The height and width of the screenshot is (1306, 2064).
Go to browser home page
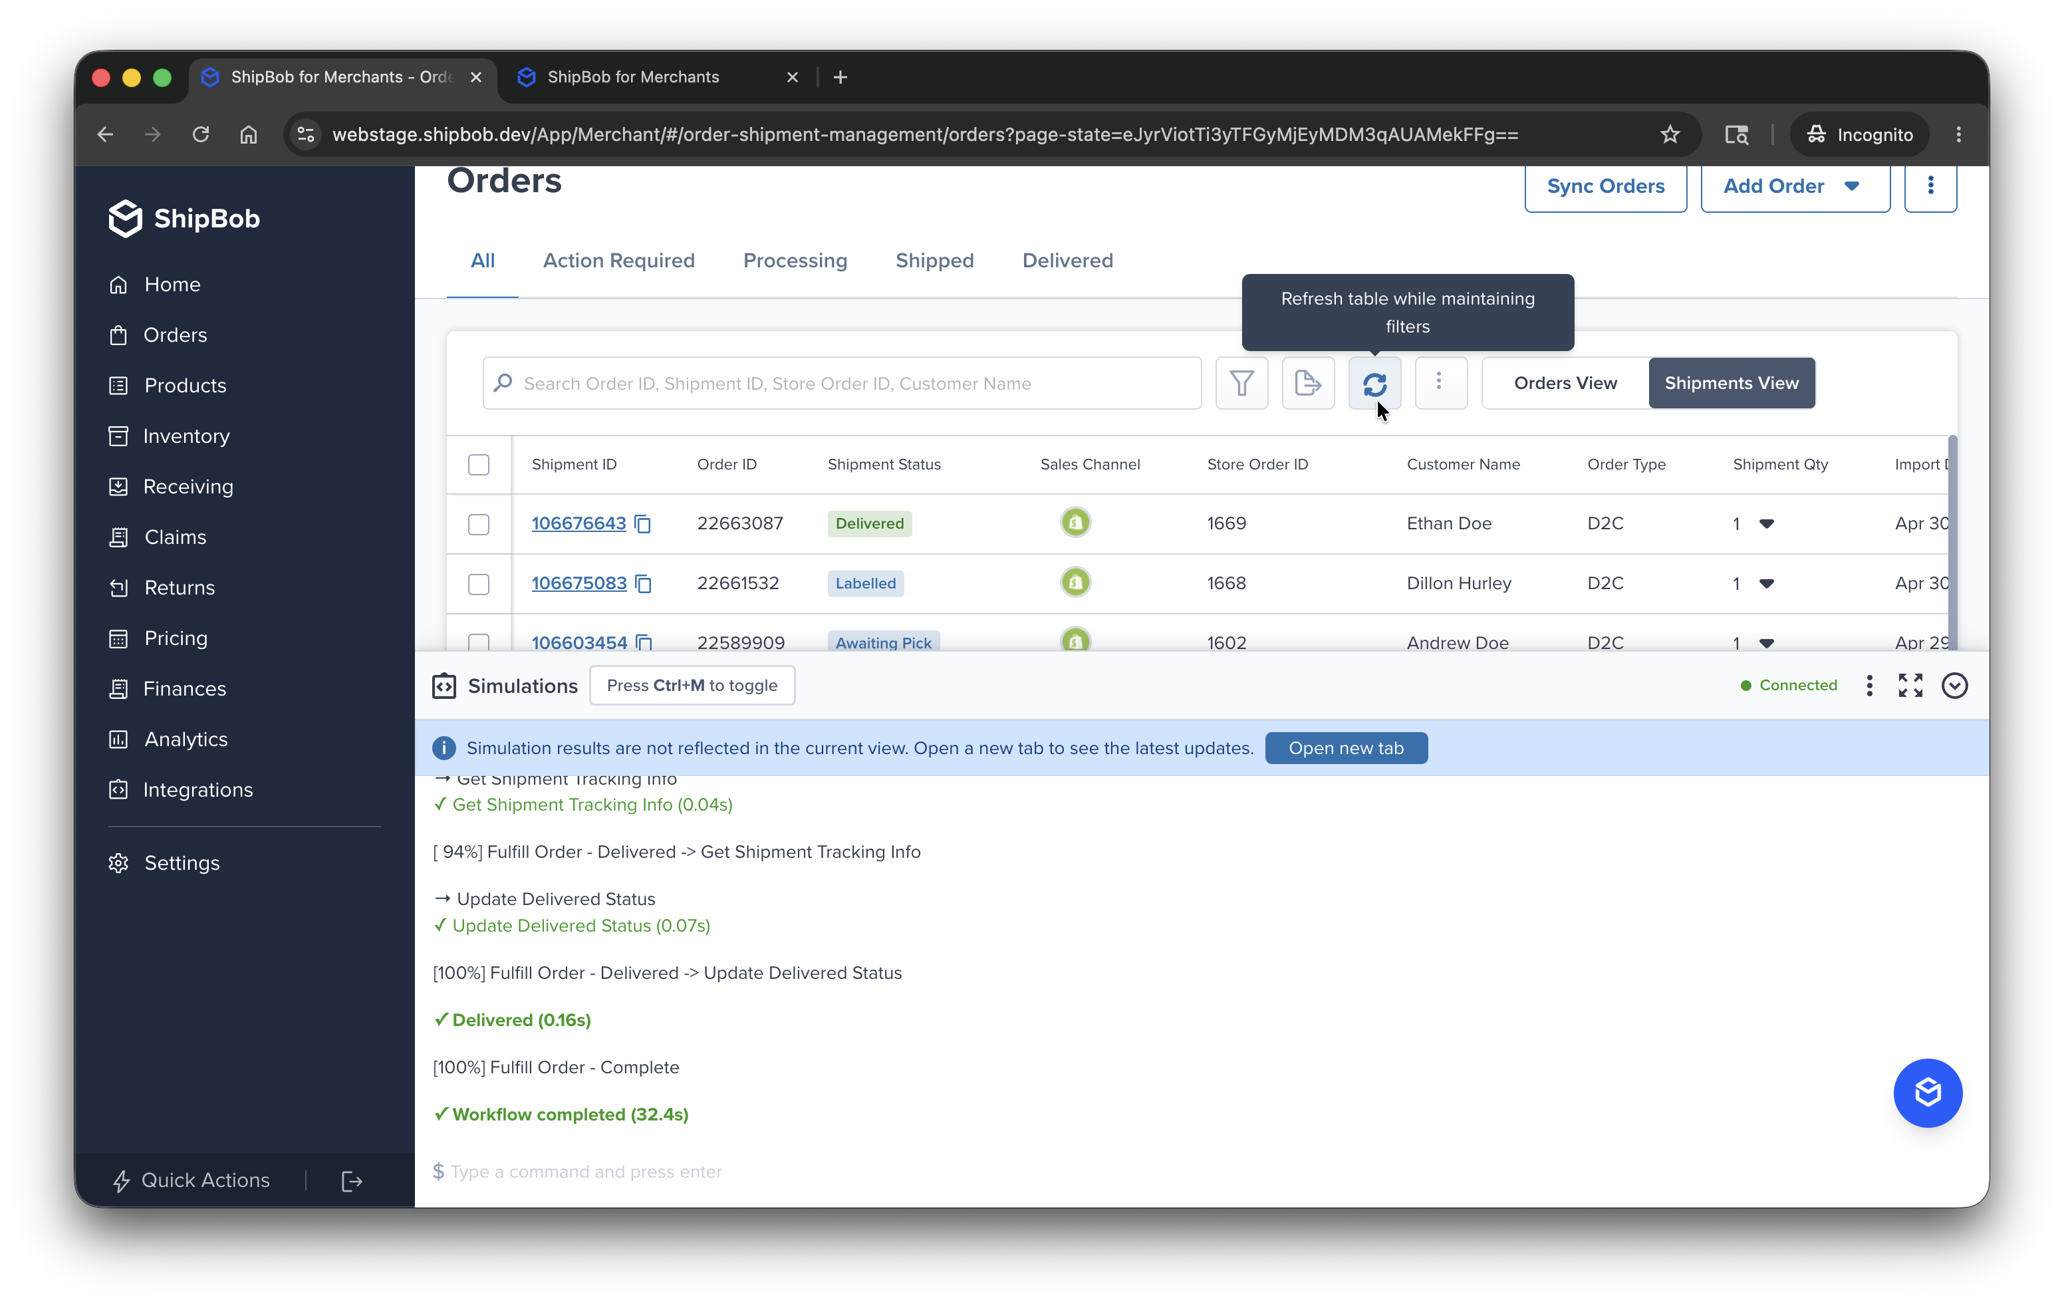249,134
